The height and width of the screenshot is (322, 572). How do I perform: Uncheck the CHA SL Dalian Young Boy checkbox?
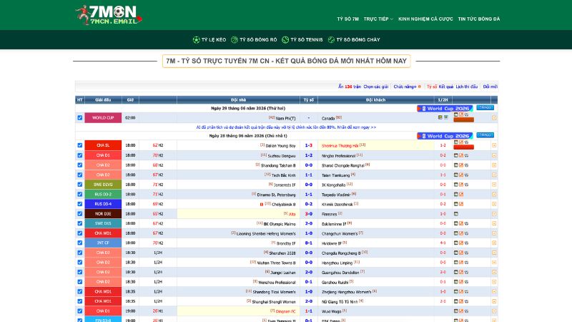tap(80, 145)
